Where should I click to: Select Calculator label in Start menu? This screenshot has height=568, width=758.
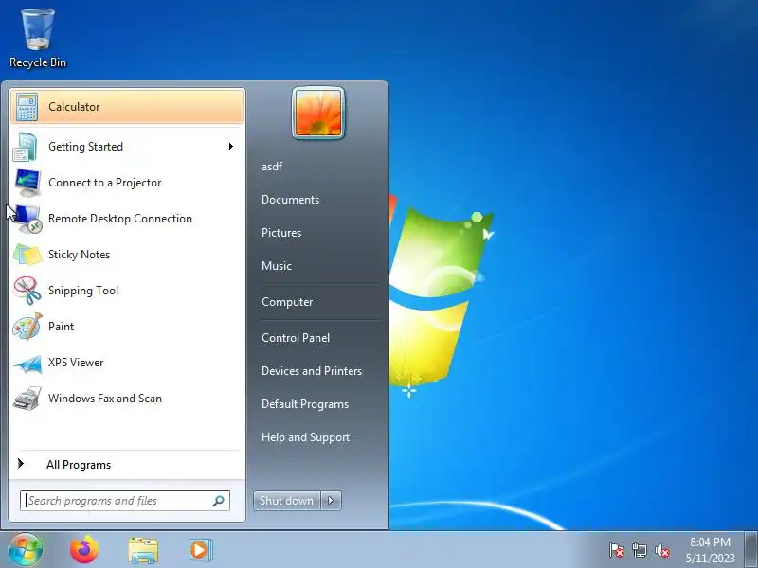coord(74,107)
